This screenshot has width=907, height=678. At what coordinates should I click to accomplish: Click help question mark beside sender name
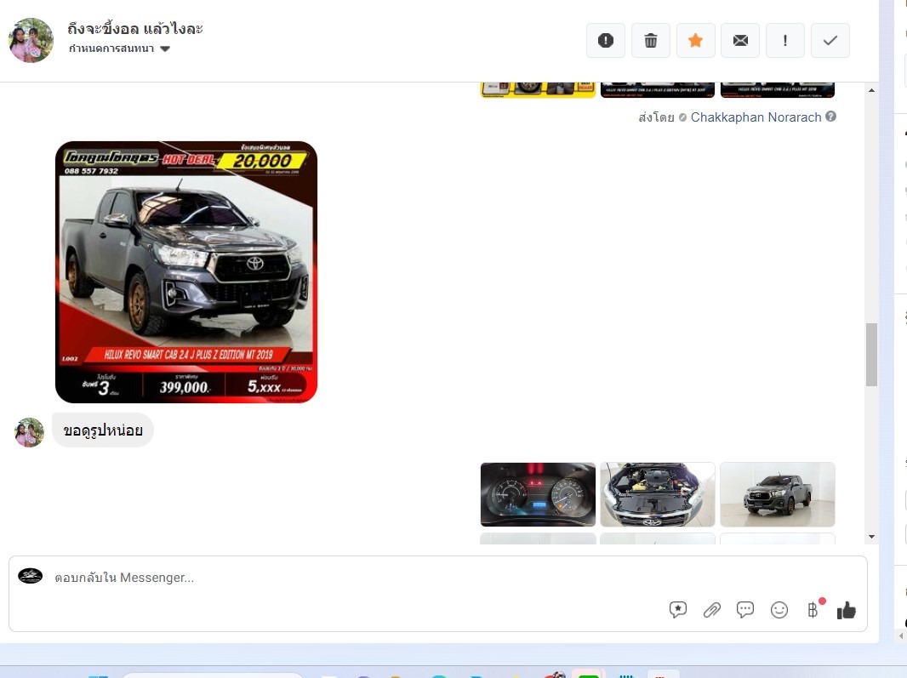pos(830,117)
